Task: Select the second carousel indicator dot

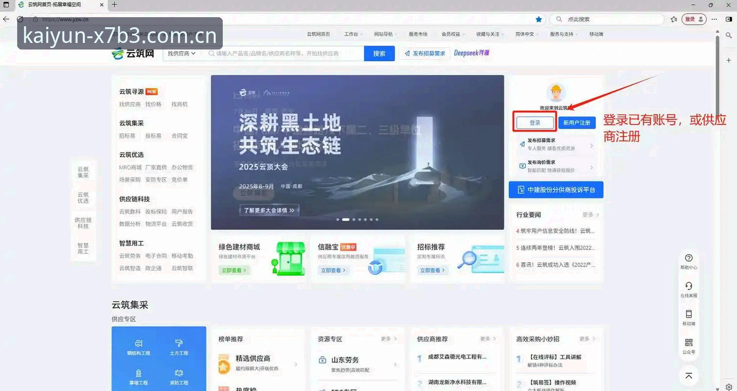Action: pyautogui.click(x=346, y=220)
